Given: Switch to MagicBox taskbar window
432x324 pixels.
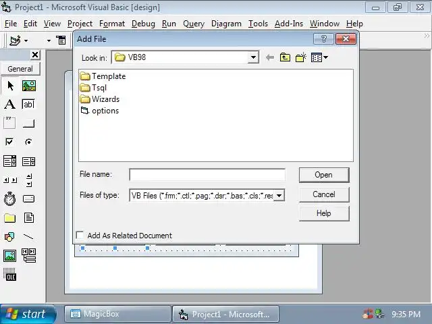Looking at the screenshot, I should [x=117, y=314].
